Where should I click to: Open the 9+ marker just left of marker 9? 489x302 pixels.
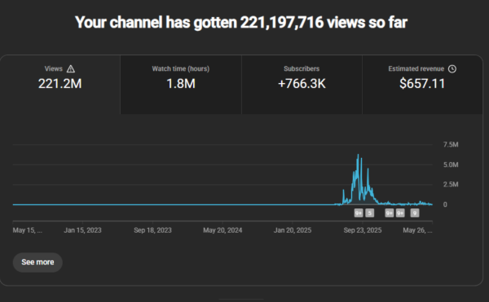pos(400,213)
